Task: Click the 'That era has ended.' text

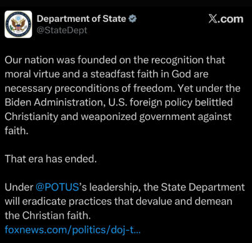Action: coord(51,159)
